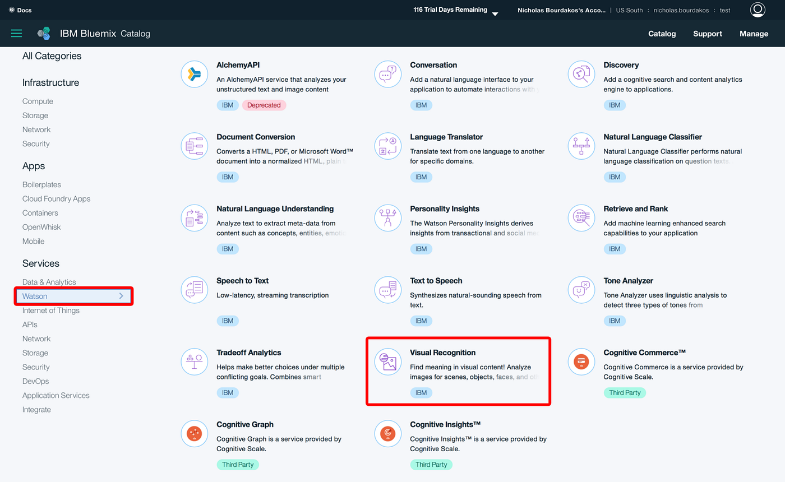Click the Deprecated tag on AlchemyAPI
Image resolution: width=785 pixels, height=482 pixels.
pos(264,105)
